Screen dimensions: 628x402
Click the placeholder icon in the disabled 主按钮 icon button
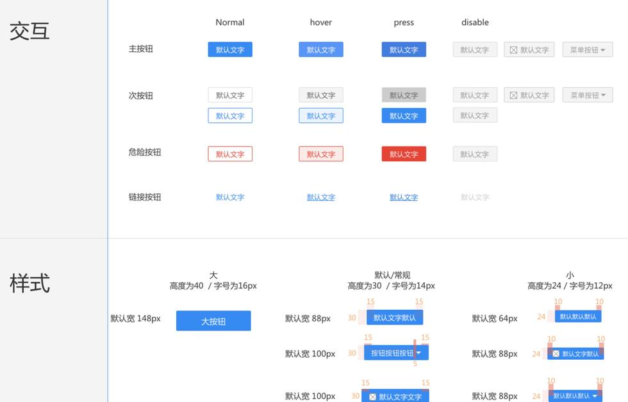click(513, 50)
